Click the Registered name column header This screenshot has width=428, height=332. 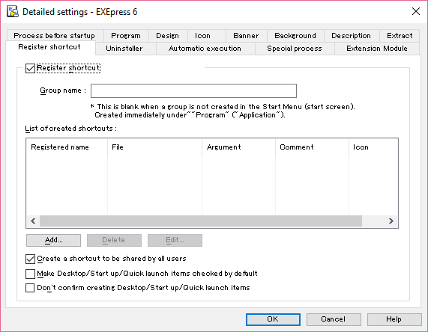click(x=67, y=147)
